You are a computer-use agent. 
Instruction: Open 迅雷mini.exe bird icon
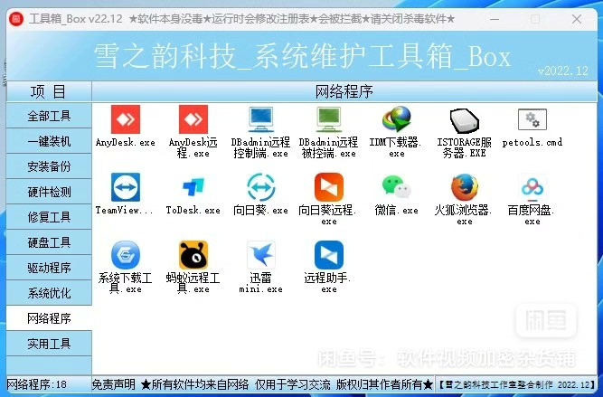(x=260, y=255)
